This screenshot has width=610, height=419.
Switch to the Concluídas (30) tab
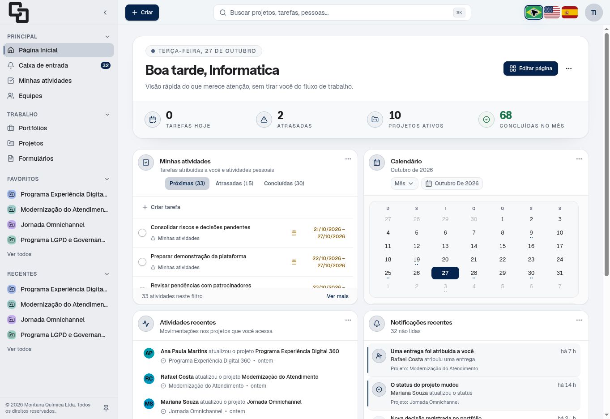284,184
